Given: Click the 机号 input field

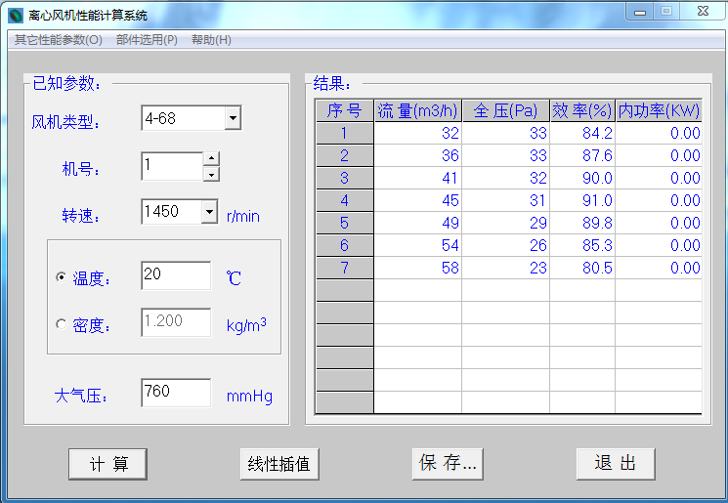Looking at the screenshot, I should 172,166.
